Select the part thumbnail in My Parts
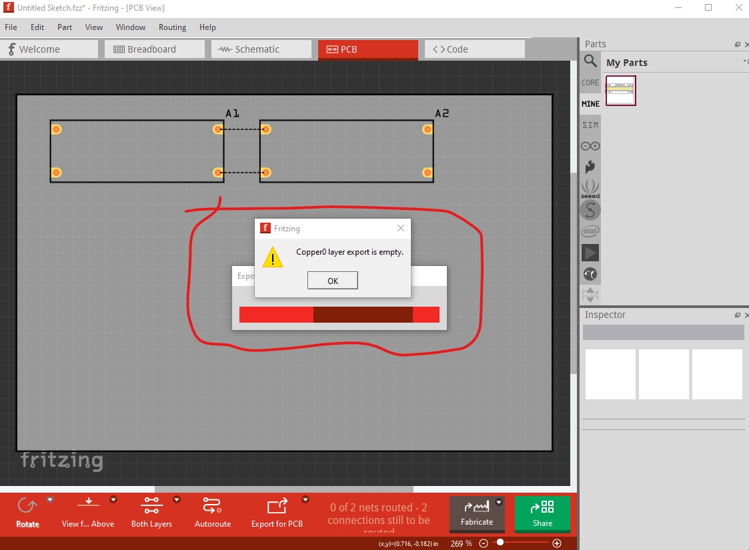 tap(620, 90)
